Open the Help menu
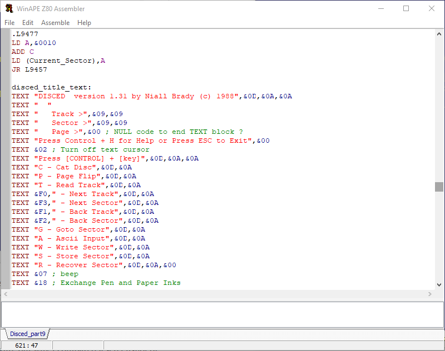The image size is (445, 351). pyautogui.click(x=84, y=23)
